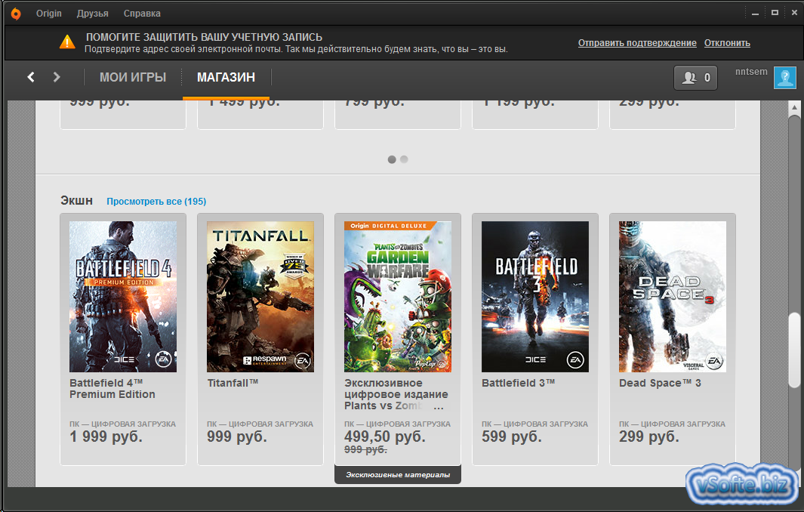Open the friends list button showing 0
The height and width of the screenshot is (512, 804).
click(695, 78)
